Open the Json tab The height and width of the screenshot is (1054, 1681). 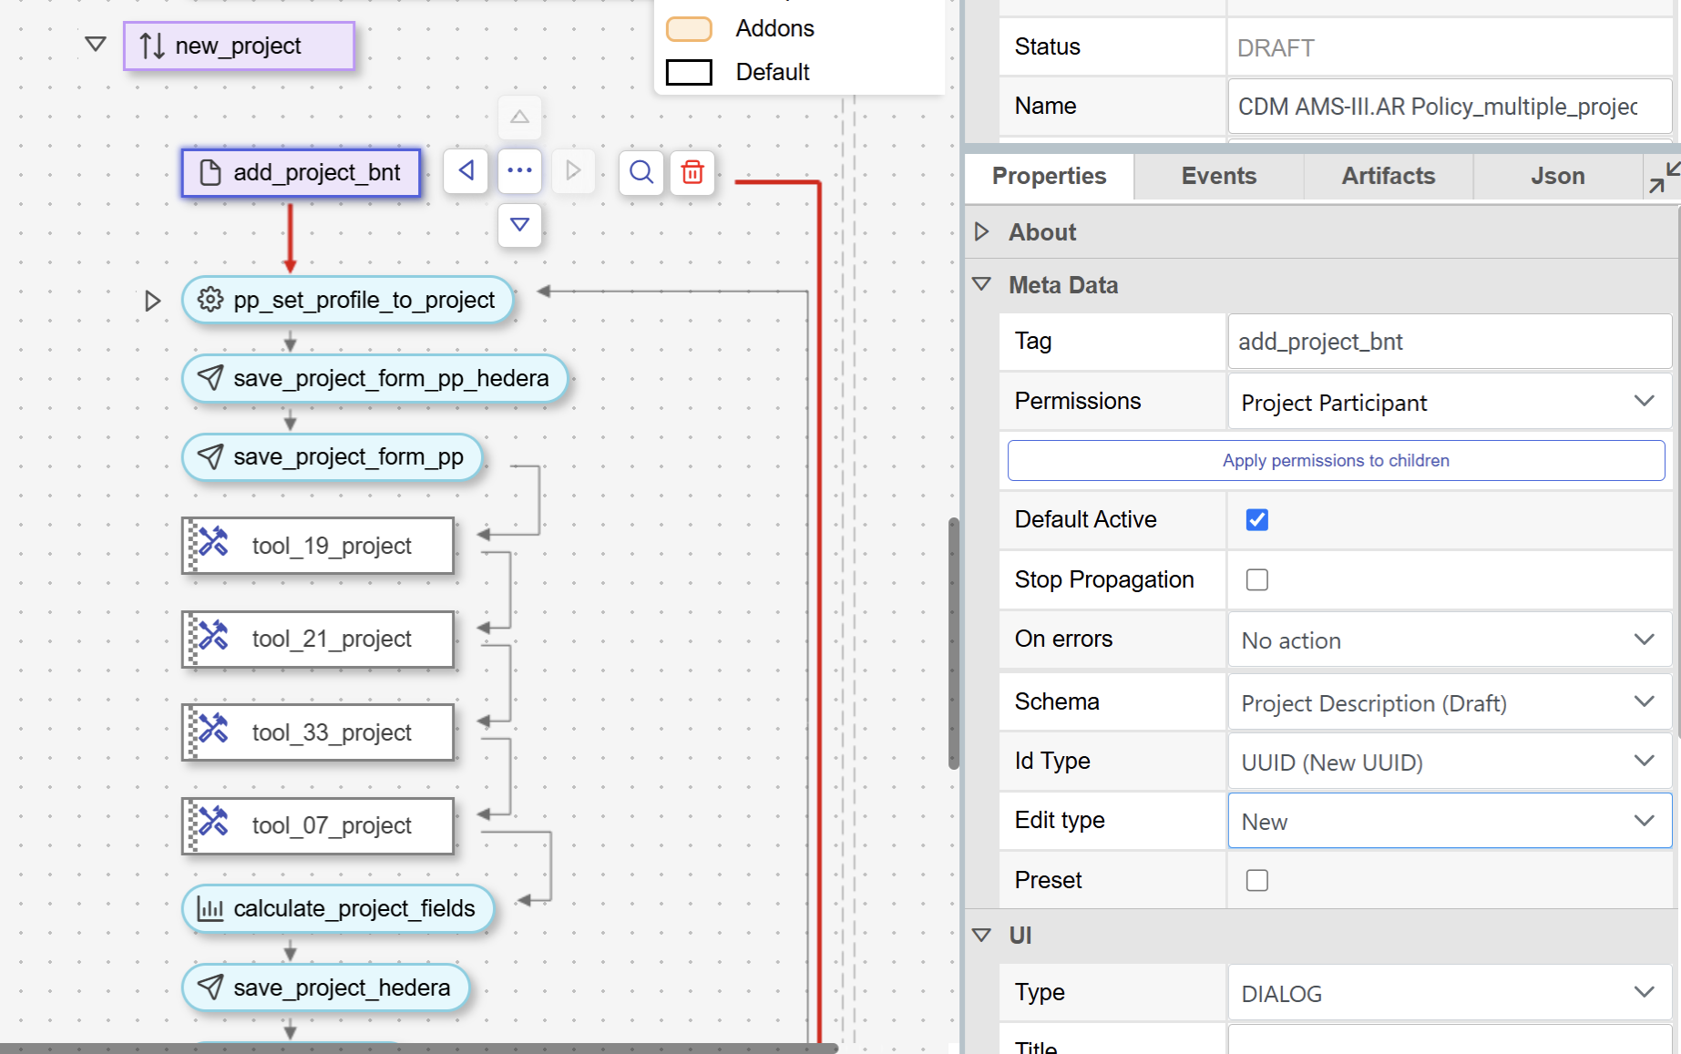tap(1557, 177)
